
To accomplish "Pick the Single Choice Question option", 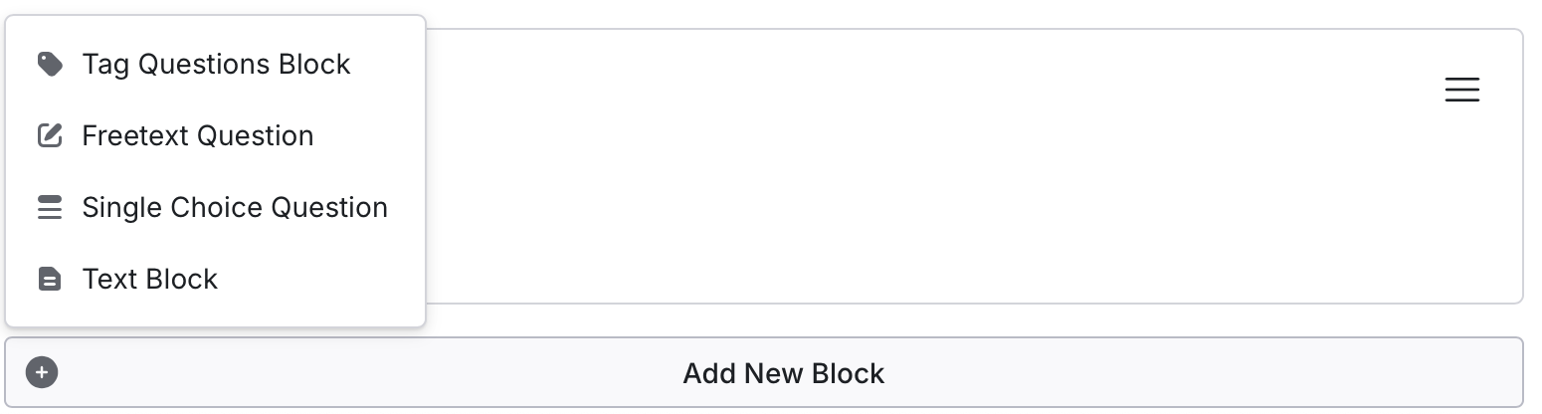I will [x=216, y=207].
